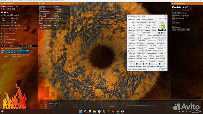Image resolution: width=203 pixels, height=114 pixels.
Task: Open the GPU-Z hamburger menu icon
Action: coord(166,19)
